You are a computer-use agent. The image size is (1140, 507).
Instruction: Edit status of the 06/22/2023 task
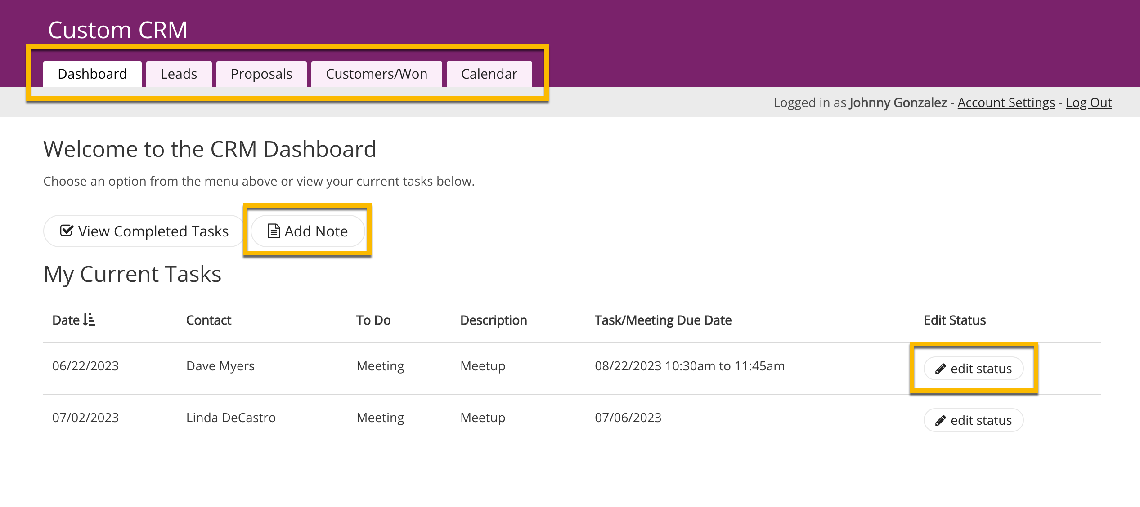pos(974,369)
